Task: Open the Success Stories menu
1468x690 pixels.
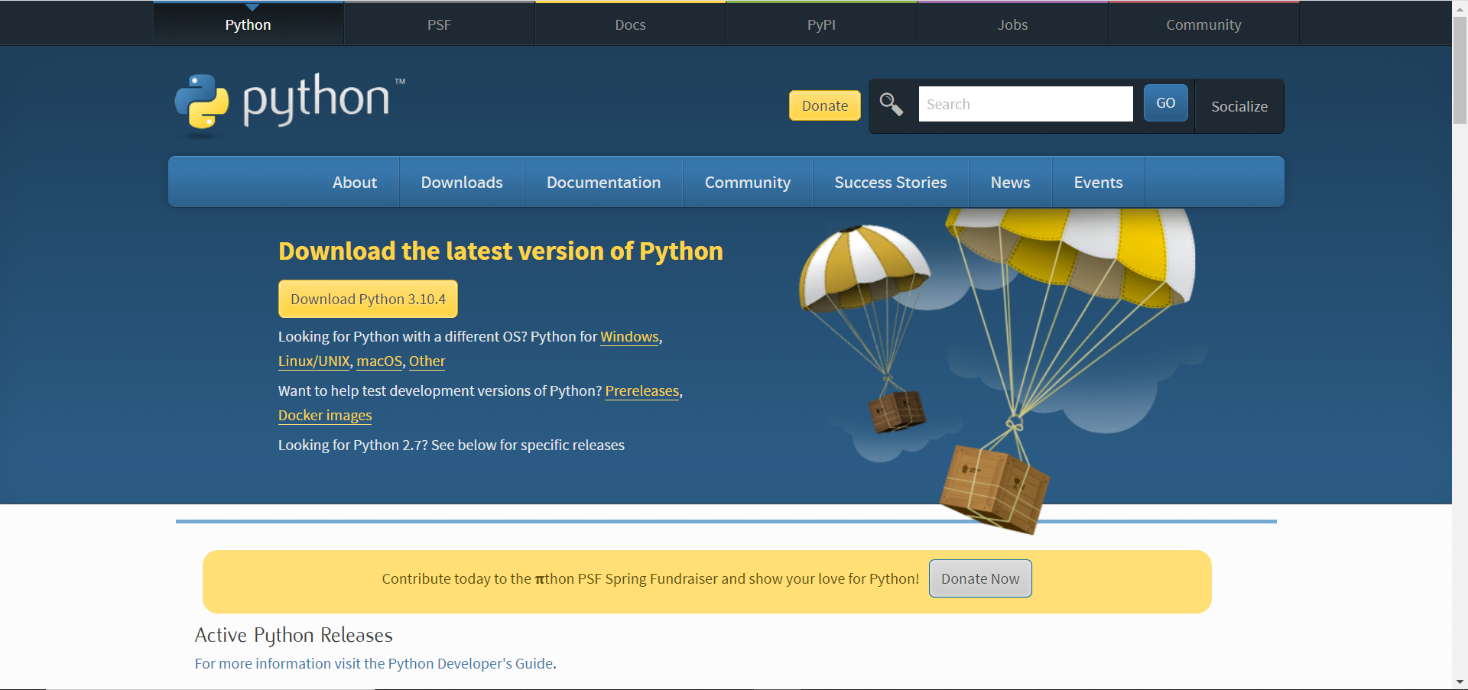Action: [891, 182]
